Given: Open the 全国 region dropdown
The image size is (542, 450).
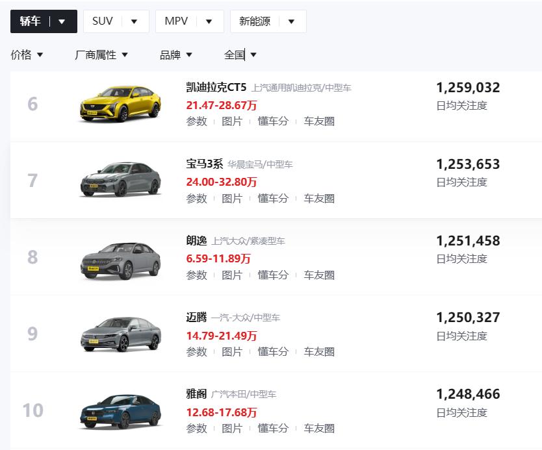Looking at the screenshot, I should click(x=240, y=55).
